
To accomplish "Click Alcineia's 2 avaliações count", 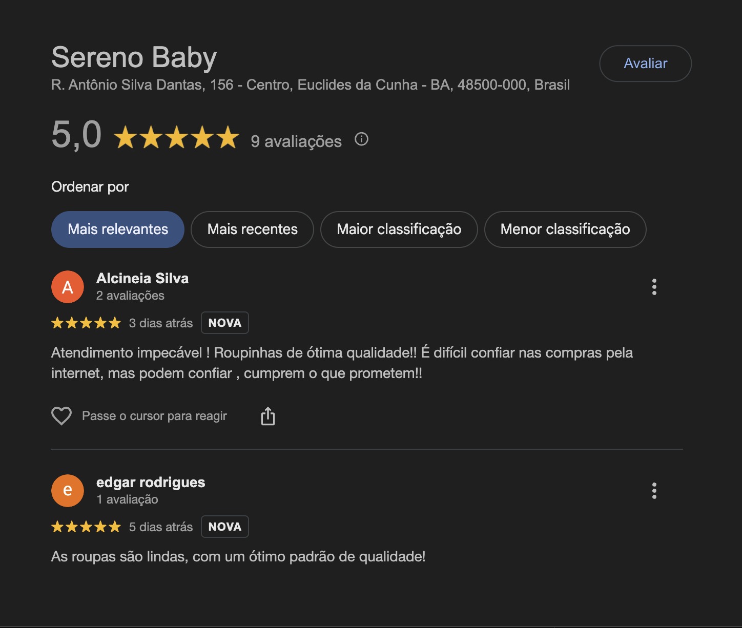I will click(130, 296).
